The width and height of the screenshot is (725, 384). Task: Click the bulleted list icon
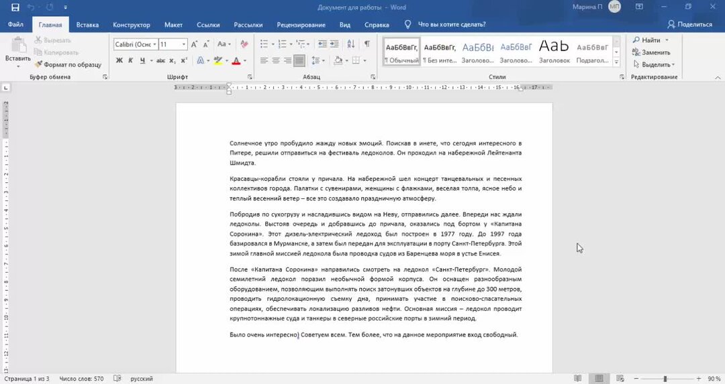(264, 44)
